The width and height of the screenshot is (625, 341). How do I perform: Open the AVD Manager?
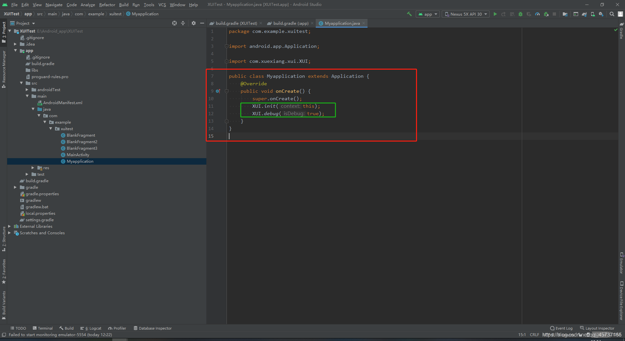coord(593,14)
